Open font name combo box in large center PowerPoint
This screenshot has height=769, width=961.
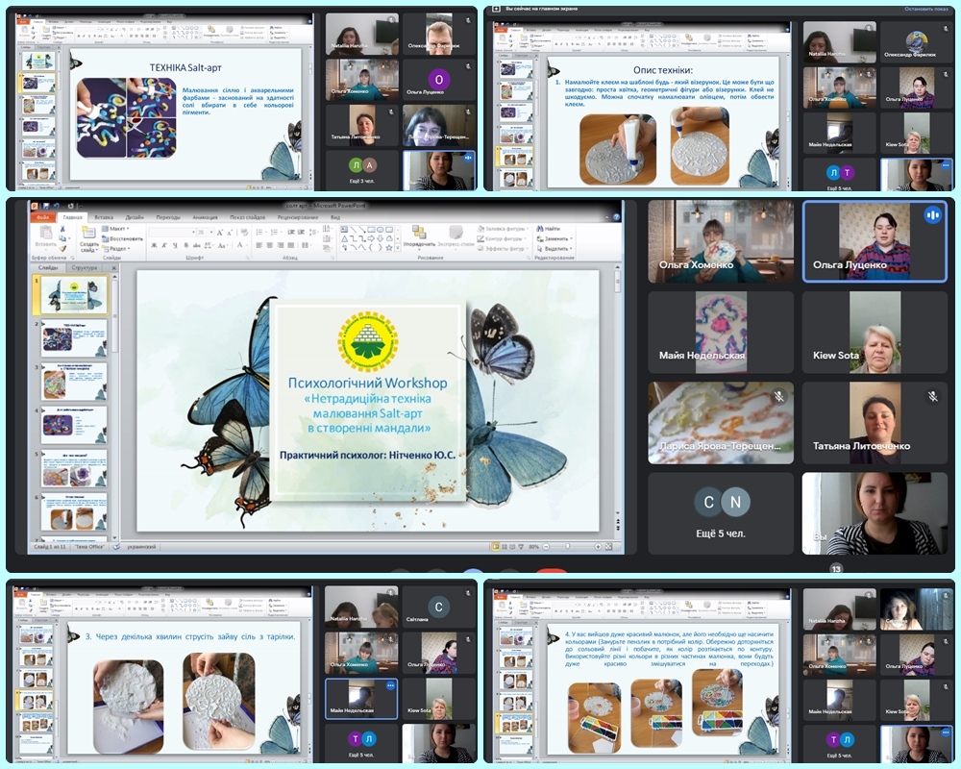pyautogui.click(x=172, y=233)
